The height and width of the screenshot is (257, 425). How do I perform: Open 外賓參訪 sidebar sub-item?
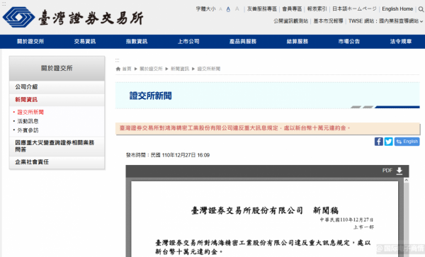(x=28, y=130)
